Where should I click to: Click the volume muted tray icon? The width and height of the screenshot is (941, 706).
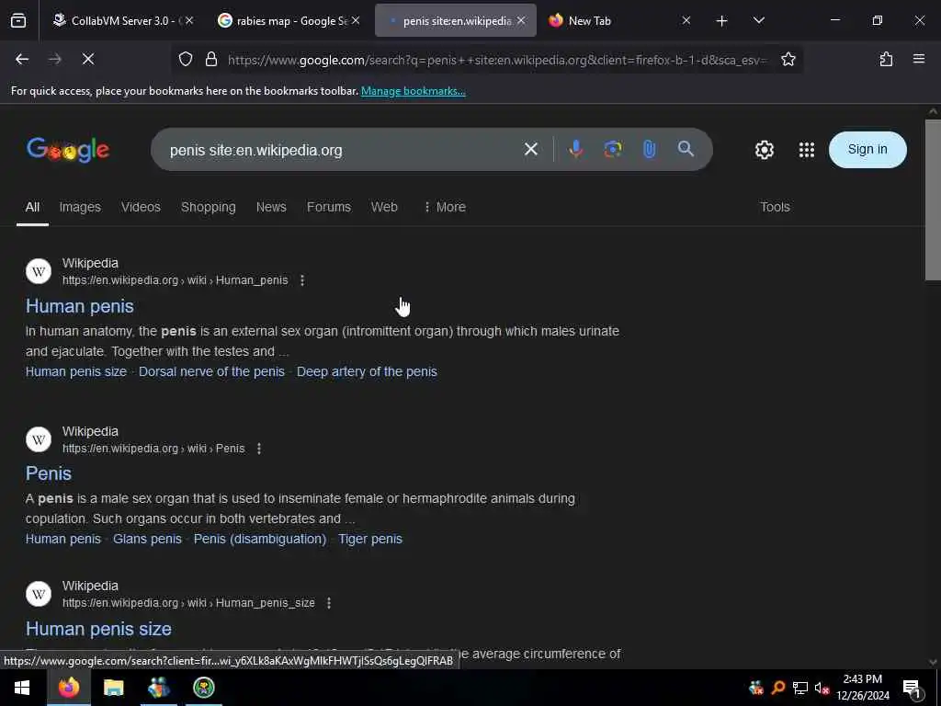pos(822,688)
